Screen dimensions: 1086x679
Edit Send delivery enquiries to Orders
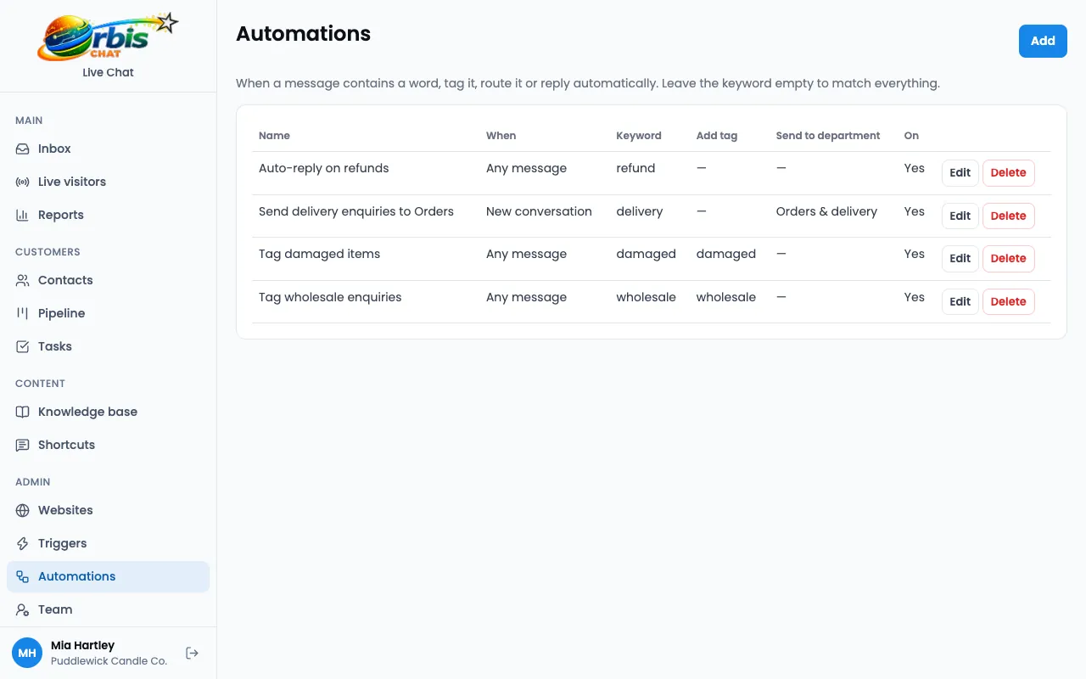coord(960,216)
